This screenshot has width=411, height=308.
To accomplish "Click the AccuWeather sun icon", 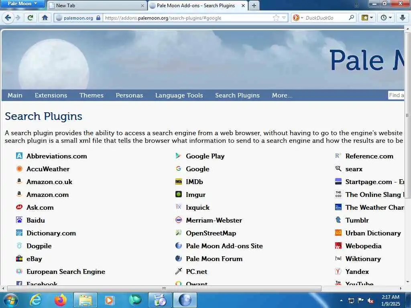I will 19,169.
